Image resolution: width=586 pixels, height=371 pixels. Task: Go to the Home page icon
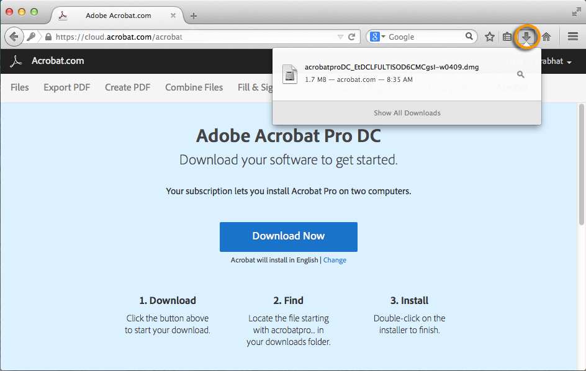(546, 37)
